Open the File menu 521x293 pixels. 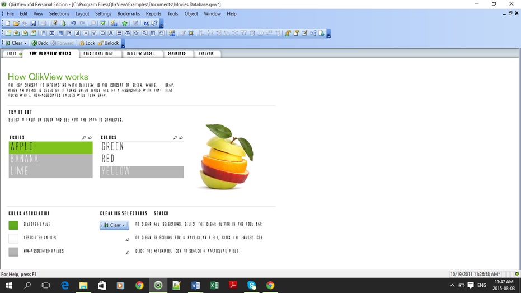[x=10, y=13]
